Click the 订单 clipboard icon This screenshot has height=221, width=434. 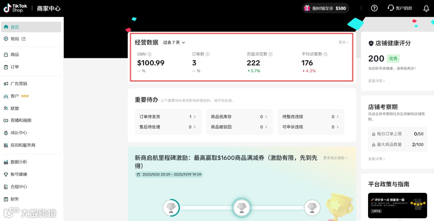tap(6, 67)
